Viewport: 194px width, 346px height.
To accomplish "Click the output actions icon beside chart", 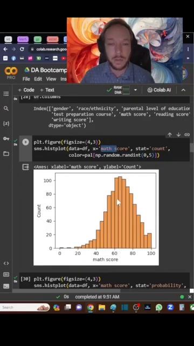I will [x=25, y=167].
